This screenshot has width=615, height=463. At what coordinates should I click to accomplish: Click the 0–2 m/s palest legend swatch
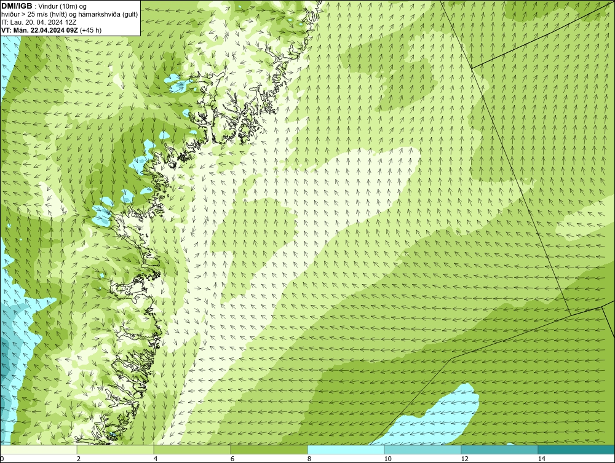[38, 449]
